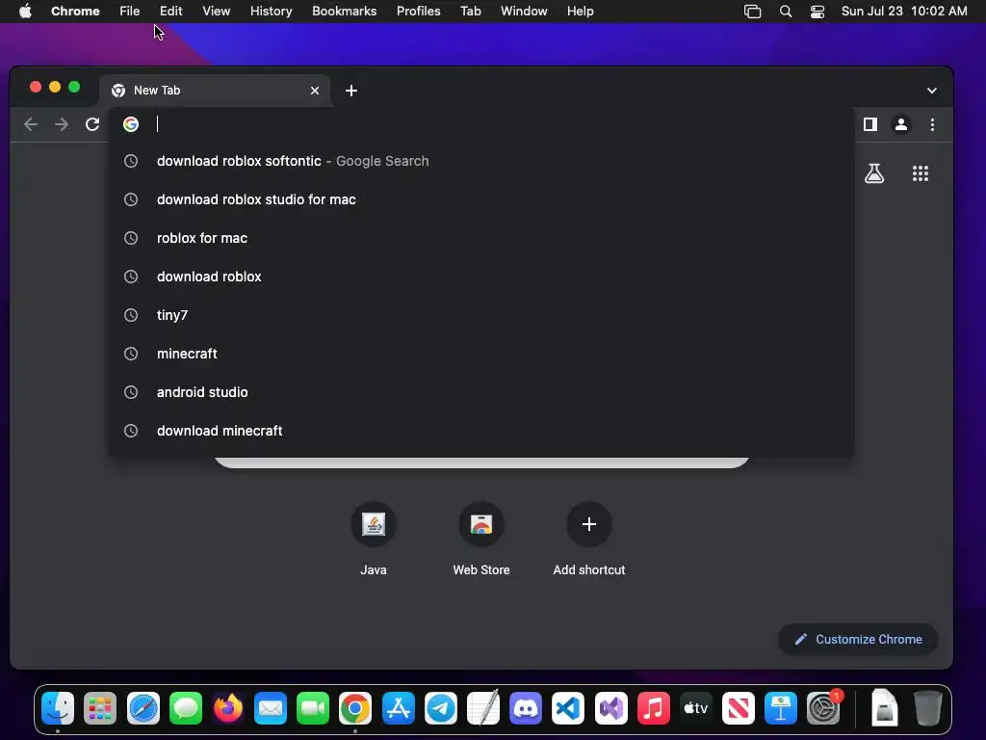This screenshot has height=740, width=986.
Task: Open System Preferences from the dock
Action: pyautogui.click(x=823, y=708)
